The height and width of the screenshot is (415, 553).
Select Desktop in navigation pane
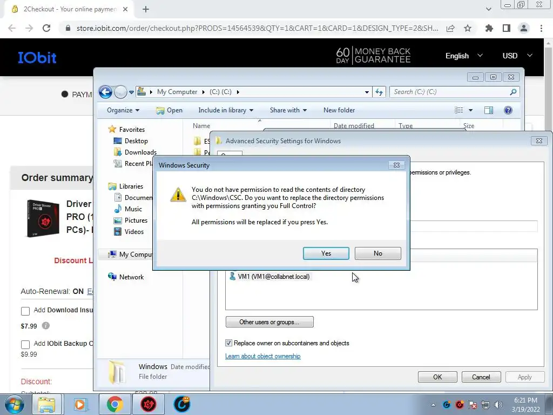(131, 141)
